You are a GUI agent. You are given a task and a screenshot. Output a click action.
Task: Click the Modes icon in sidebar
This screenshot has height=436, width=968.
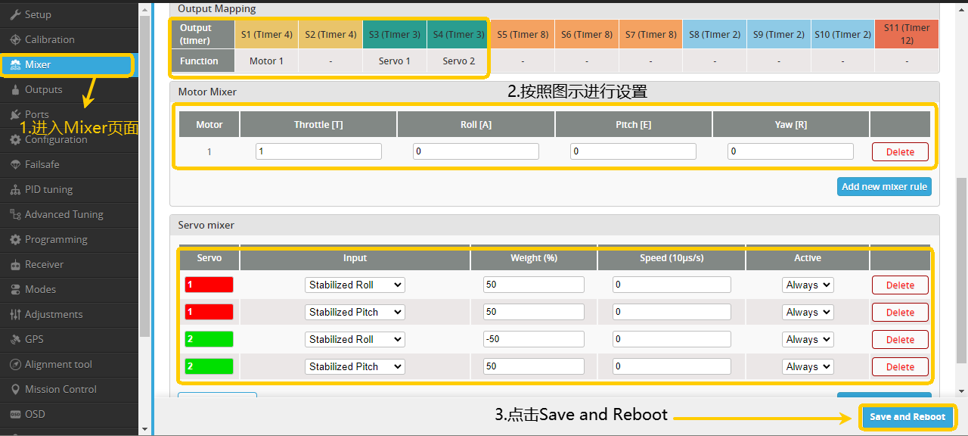(x=16, y=289)
